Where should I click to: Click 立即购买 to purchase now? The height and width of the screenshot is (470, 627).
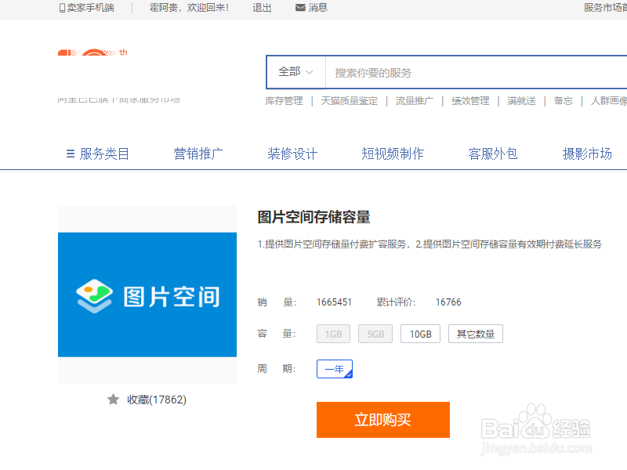pos(382,420)
